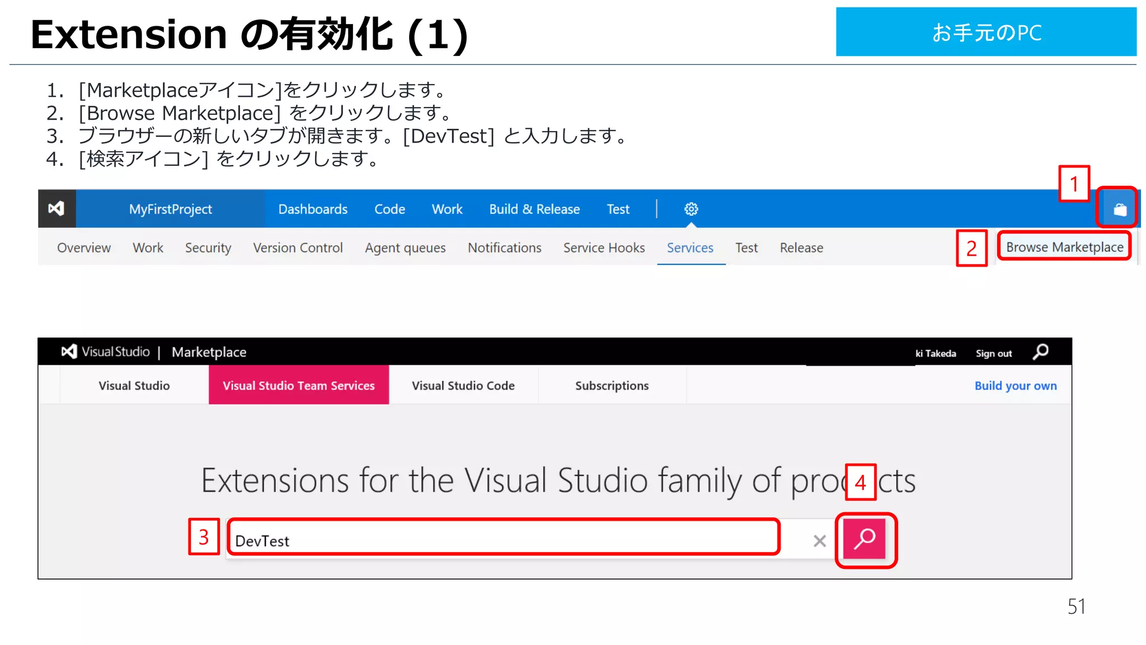
Task: Select the Test settings tab
Action: tap(746, 247)
